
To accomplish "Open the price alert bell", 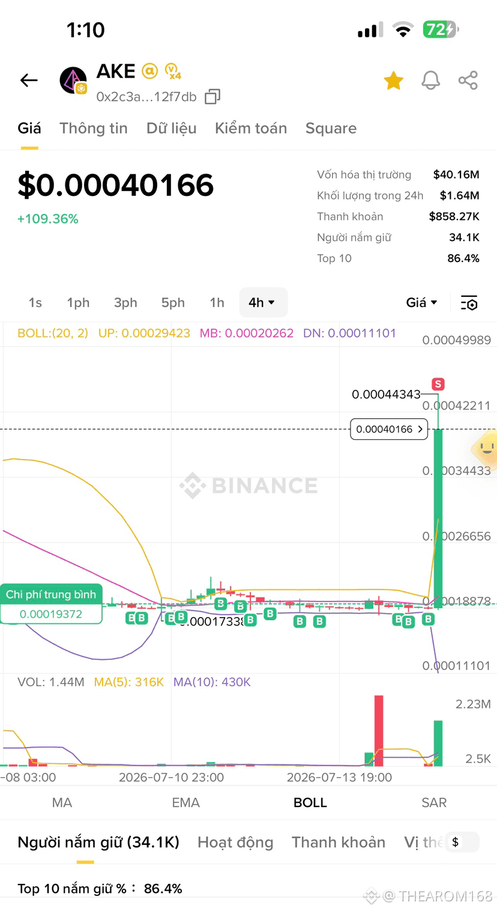I will click(x=430, y=81).
